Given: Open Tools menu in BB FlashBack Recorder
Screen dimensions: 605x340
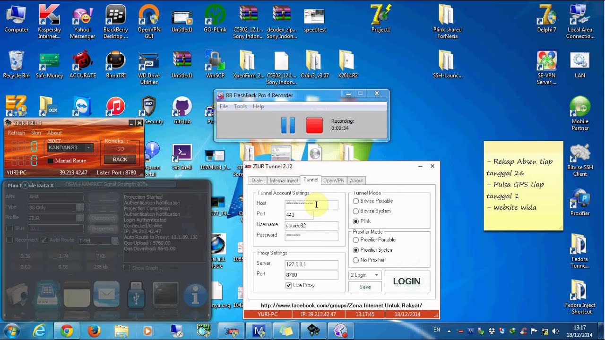Looking at the screenshot, I should pyautogui.click(x=240, y=106).
